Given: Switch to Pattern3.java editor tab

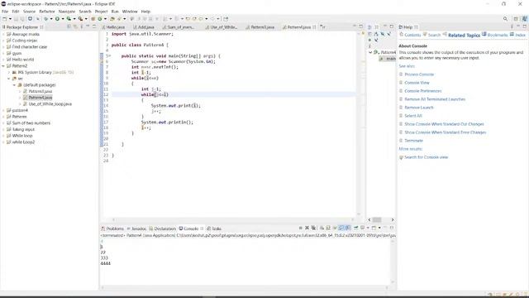Looking at the screenshot, I should (x=262, y=27).
